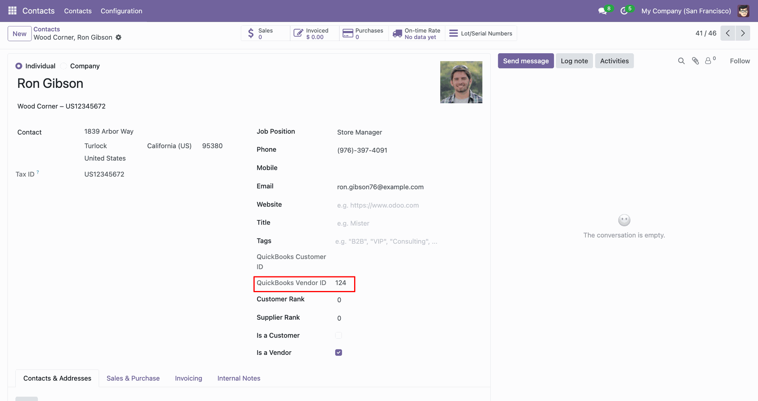Click the gear icon beside Ron Gibson breadcrumb
The height and width of the screenshot is (401, 758).
tap(118, 37)
